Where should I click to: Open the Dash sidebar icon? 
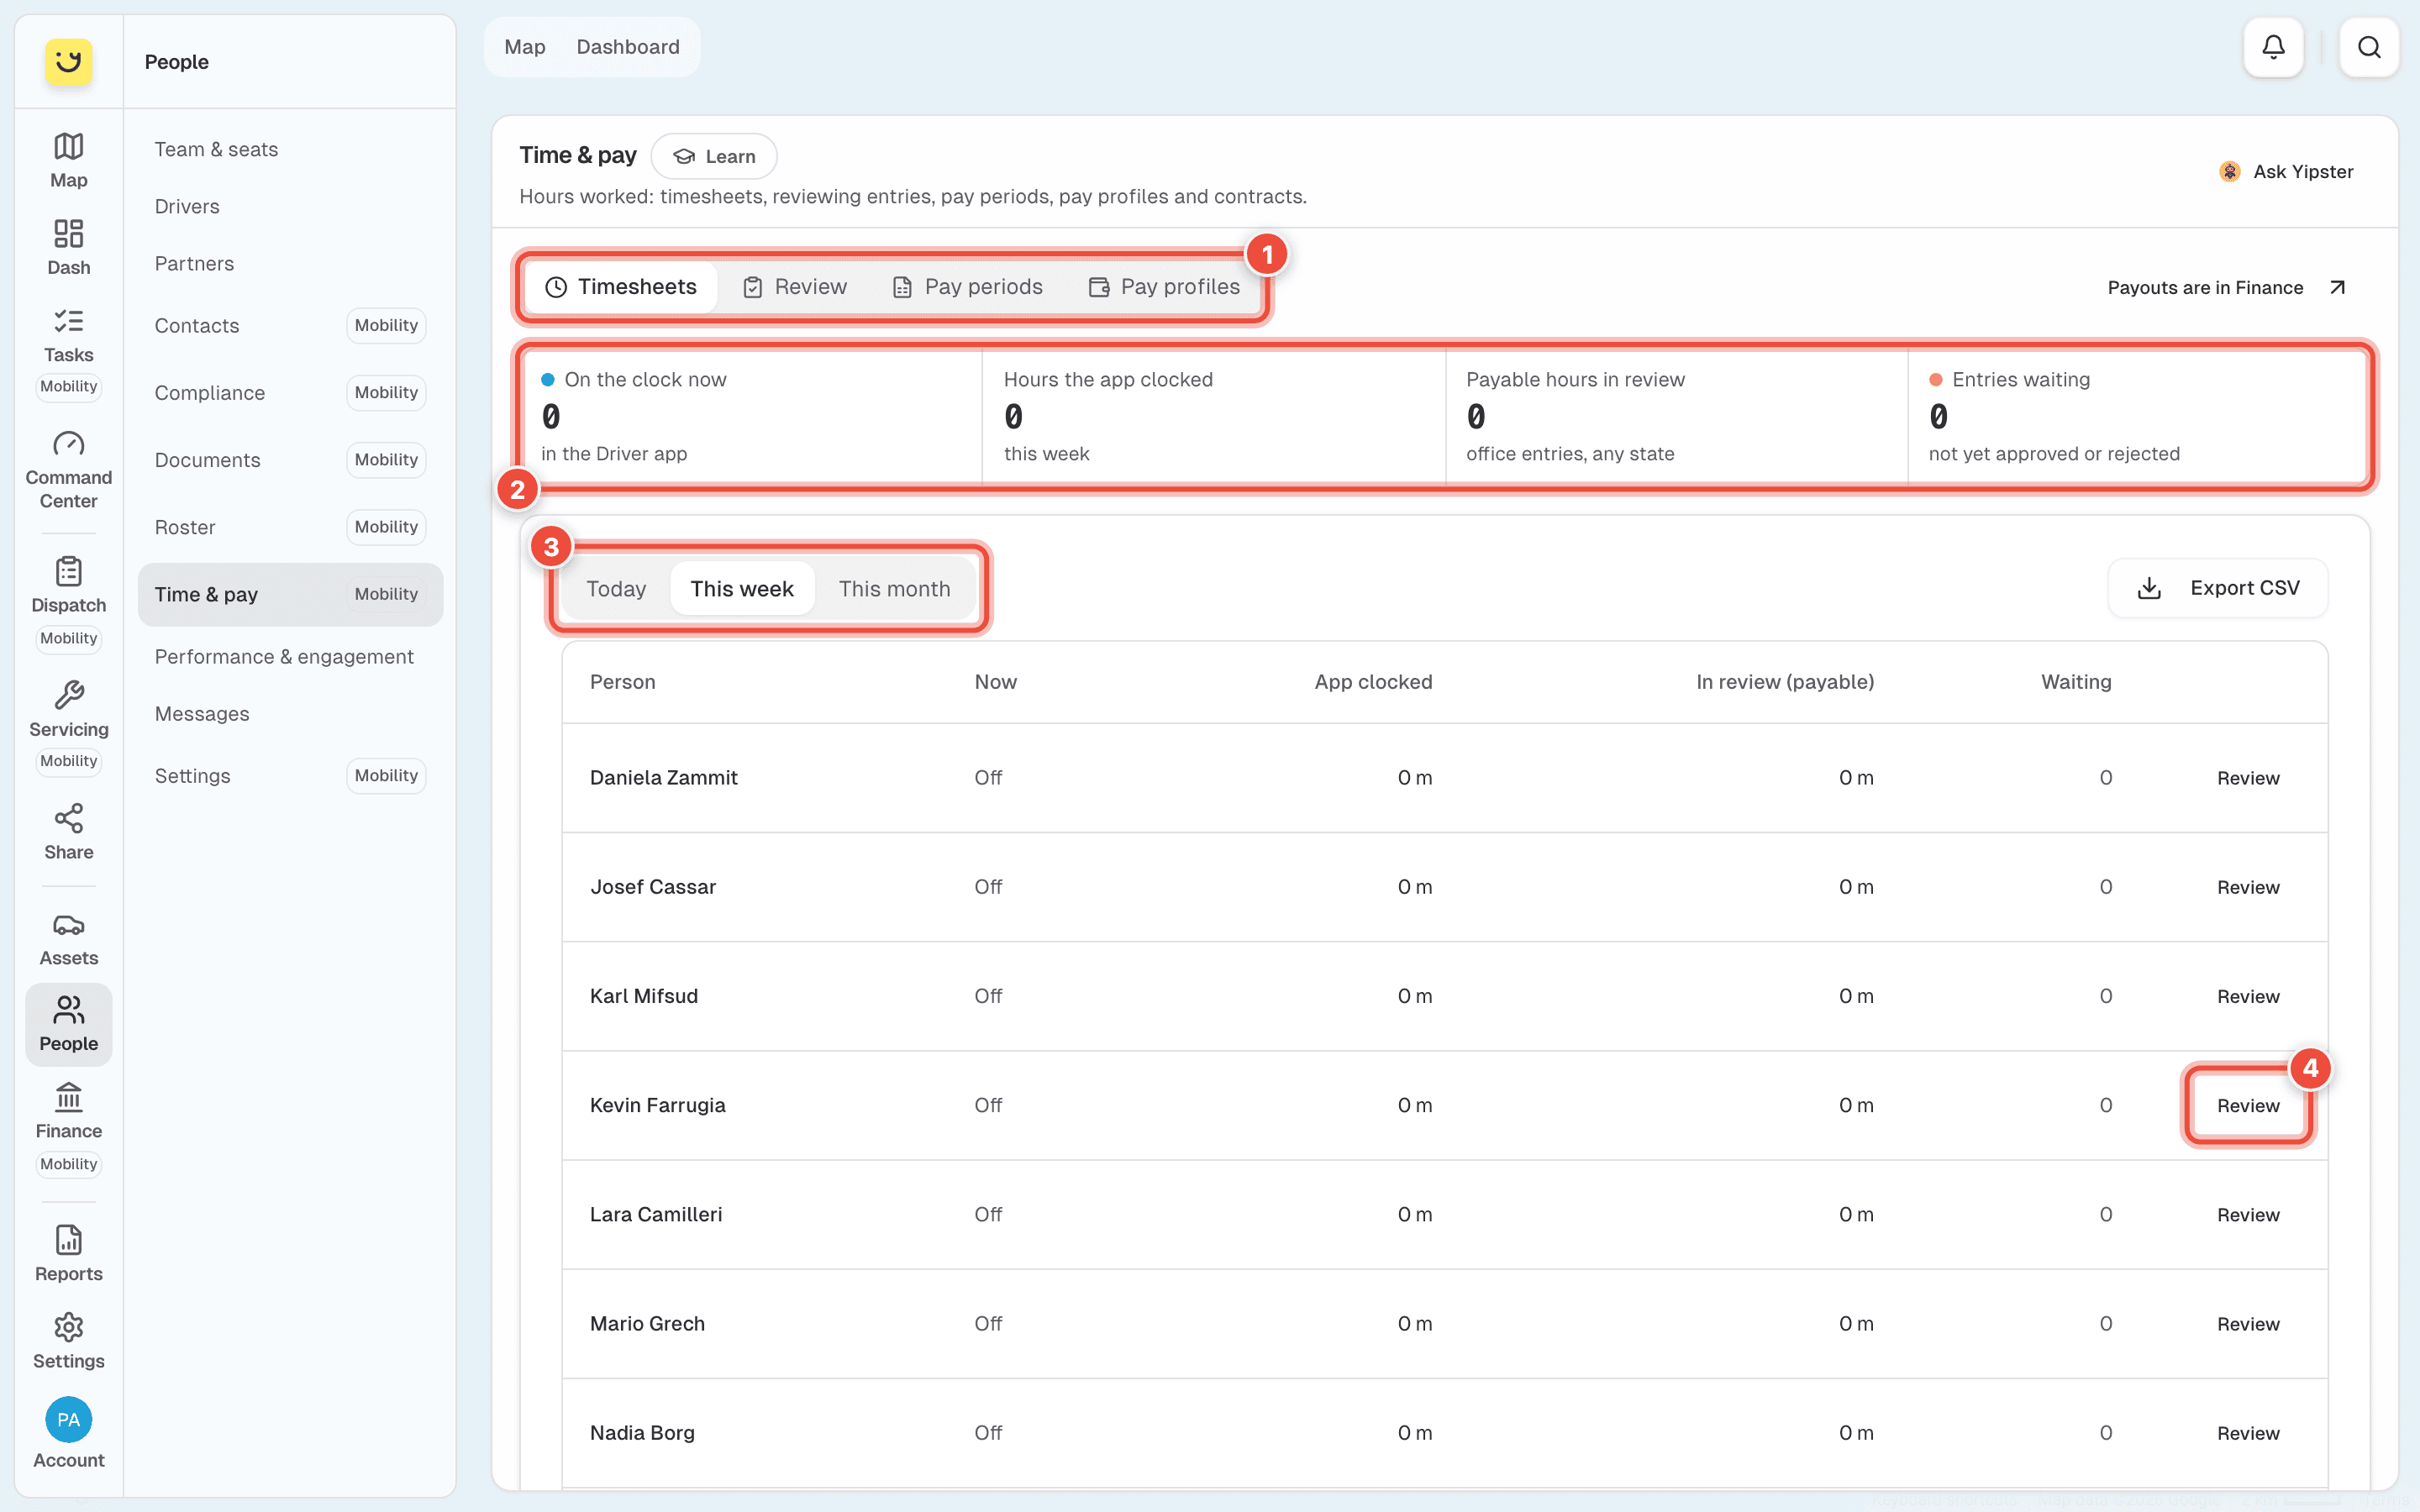click(68, 247)
